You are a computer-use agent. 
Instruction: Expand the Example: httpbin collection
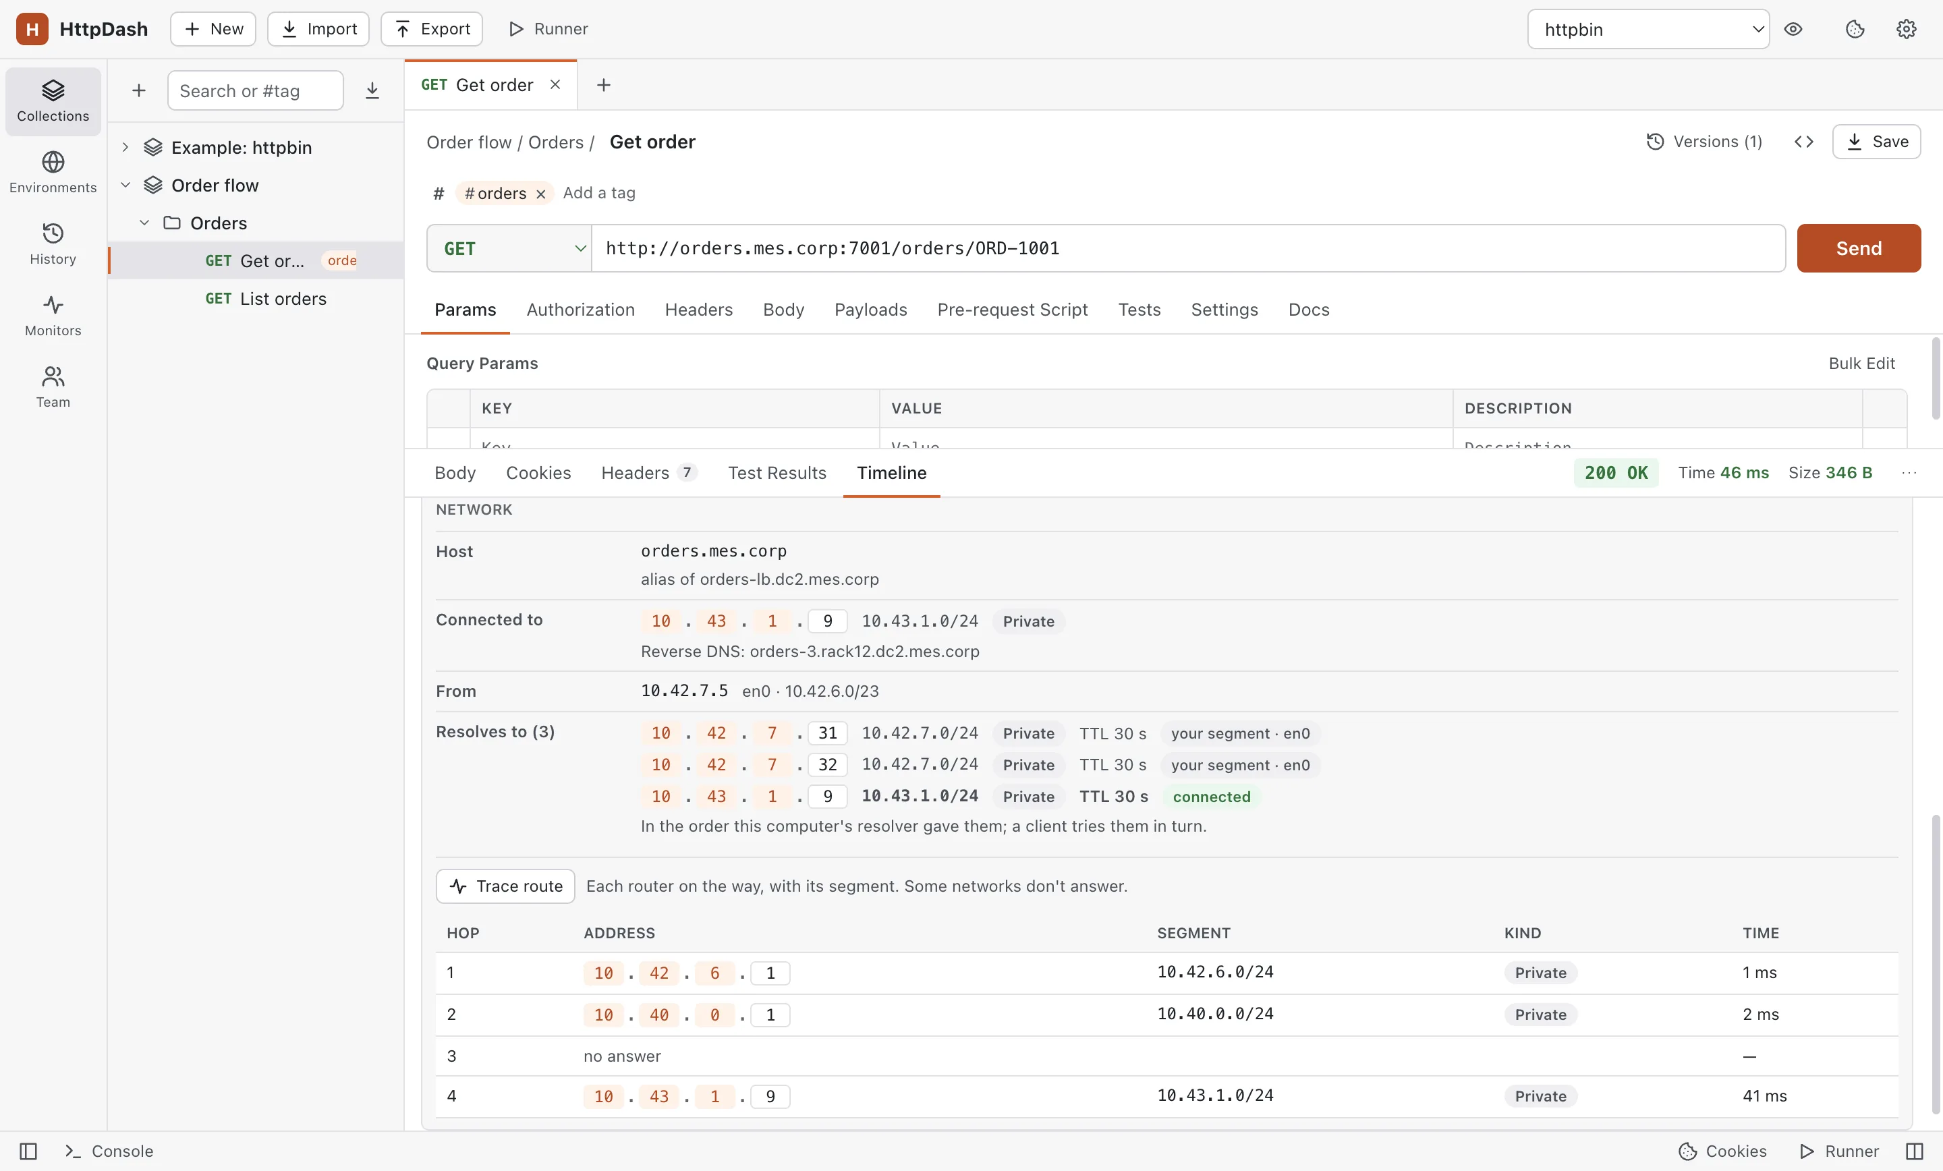pos(125,148)
